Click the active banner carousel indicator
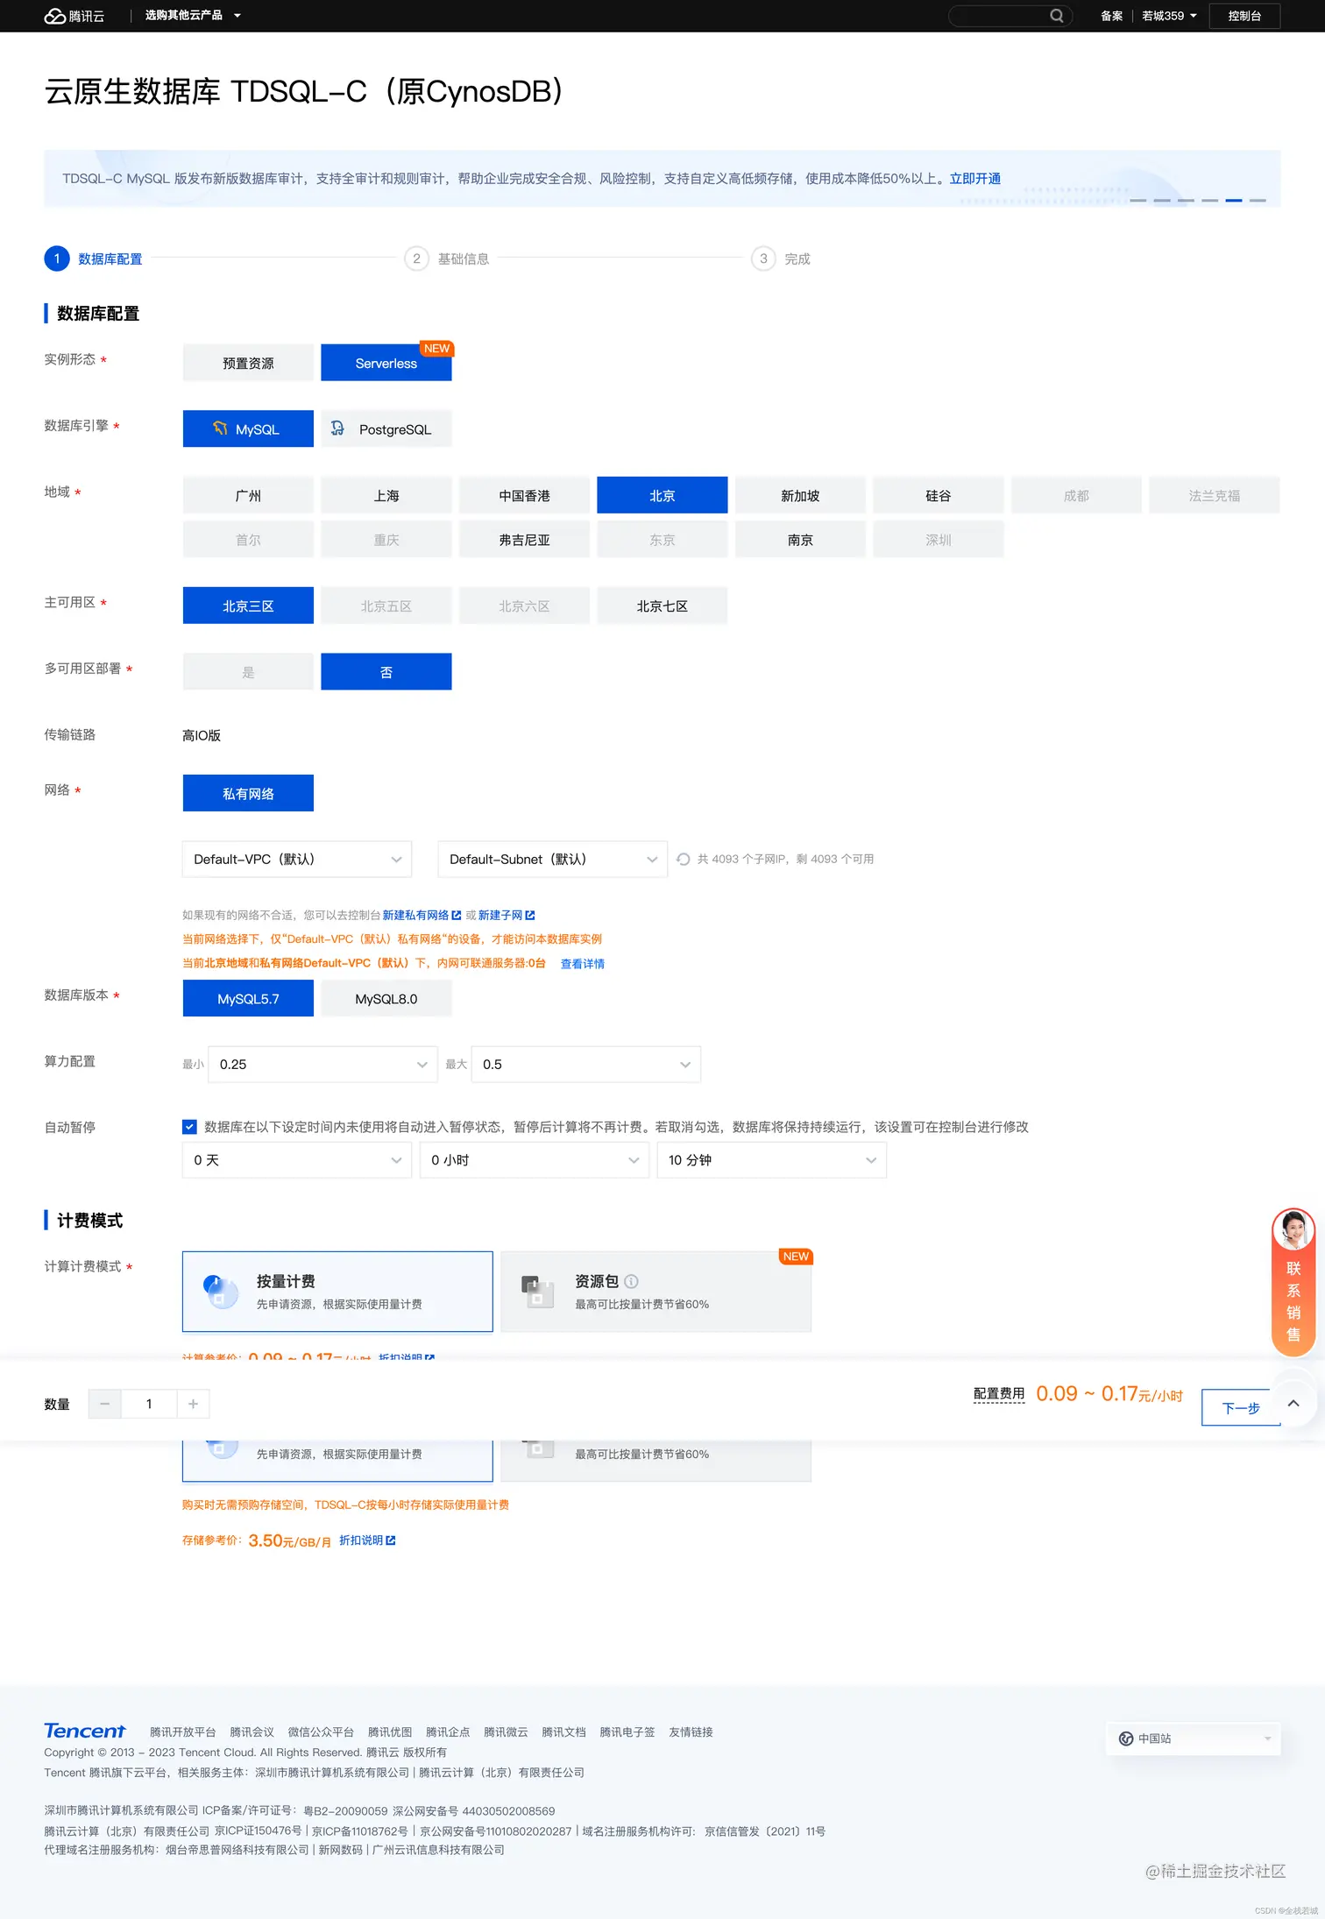1325x1919 pixels. [x=1233, y=201]
